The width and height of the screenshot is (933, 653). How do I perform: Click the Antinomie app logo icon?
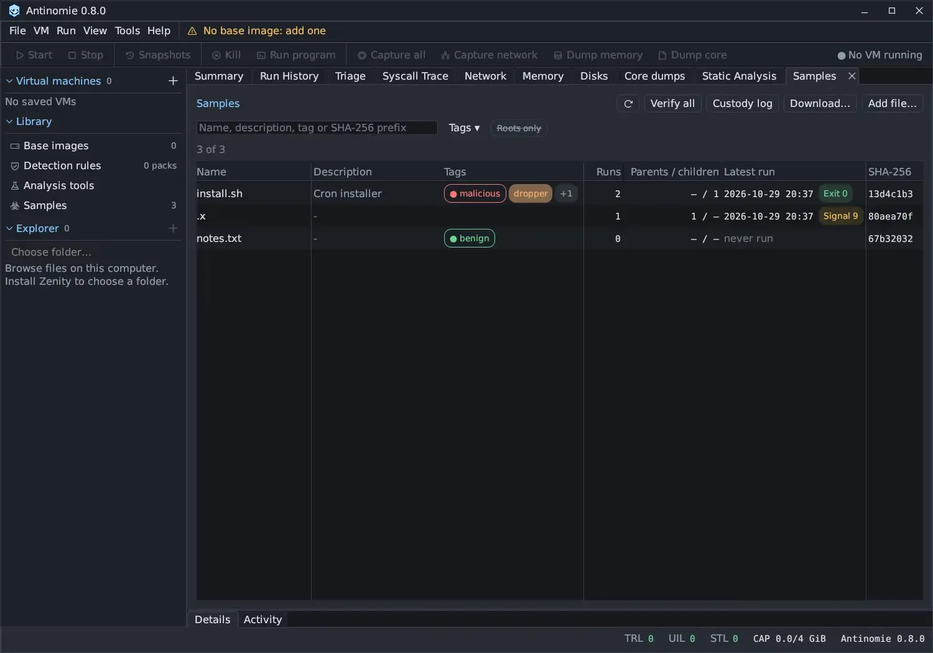click(x=14, y=11)
